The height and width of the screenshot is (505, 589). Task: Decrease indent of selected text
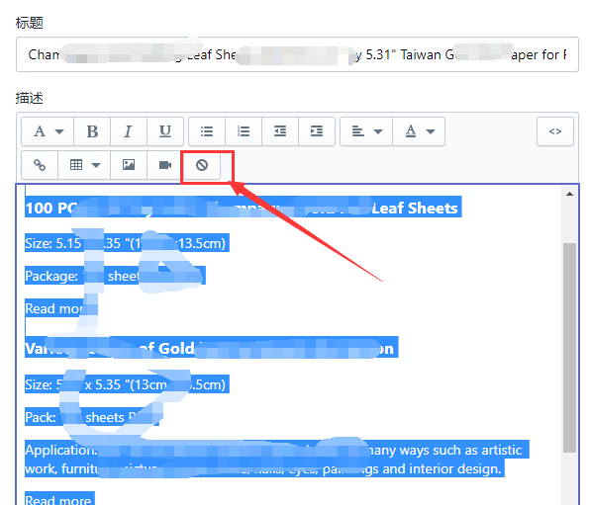[280, 131]
